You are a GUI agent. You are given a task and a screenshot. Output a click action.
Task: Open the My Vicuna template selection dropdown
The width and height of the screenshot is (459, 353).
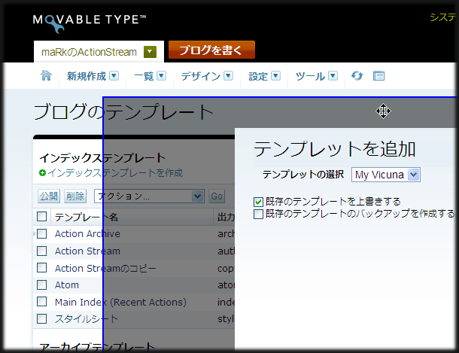(385, 175)
